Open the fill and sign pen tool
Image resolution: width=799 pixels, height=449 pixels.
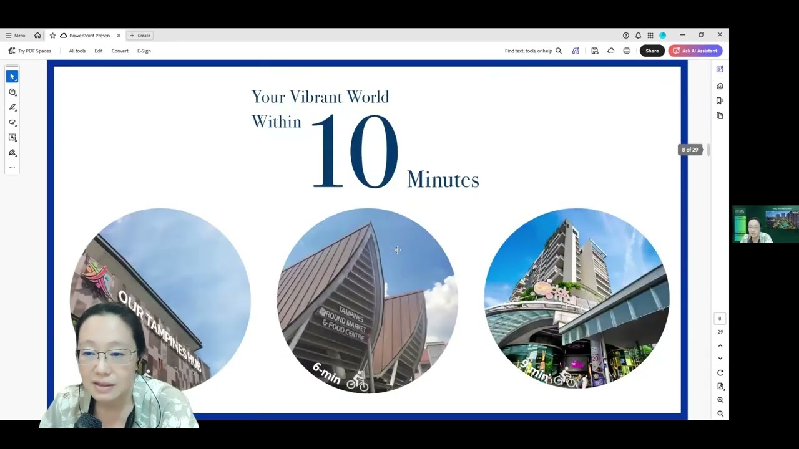(x=12, y=153)
